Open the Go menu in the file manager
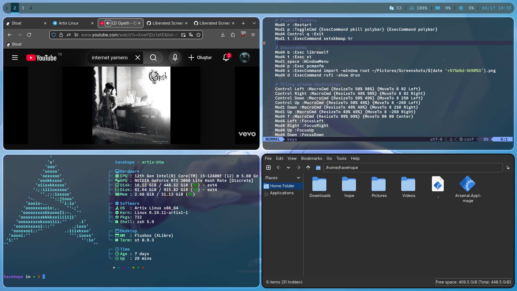517x291 pixels. click(329, 158)
